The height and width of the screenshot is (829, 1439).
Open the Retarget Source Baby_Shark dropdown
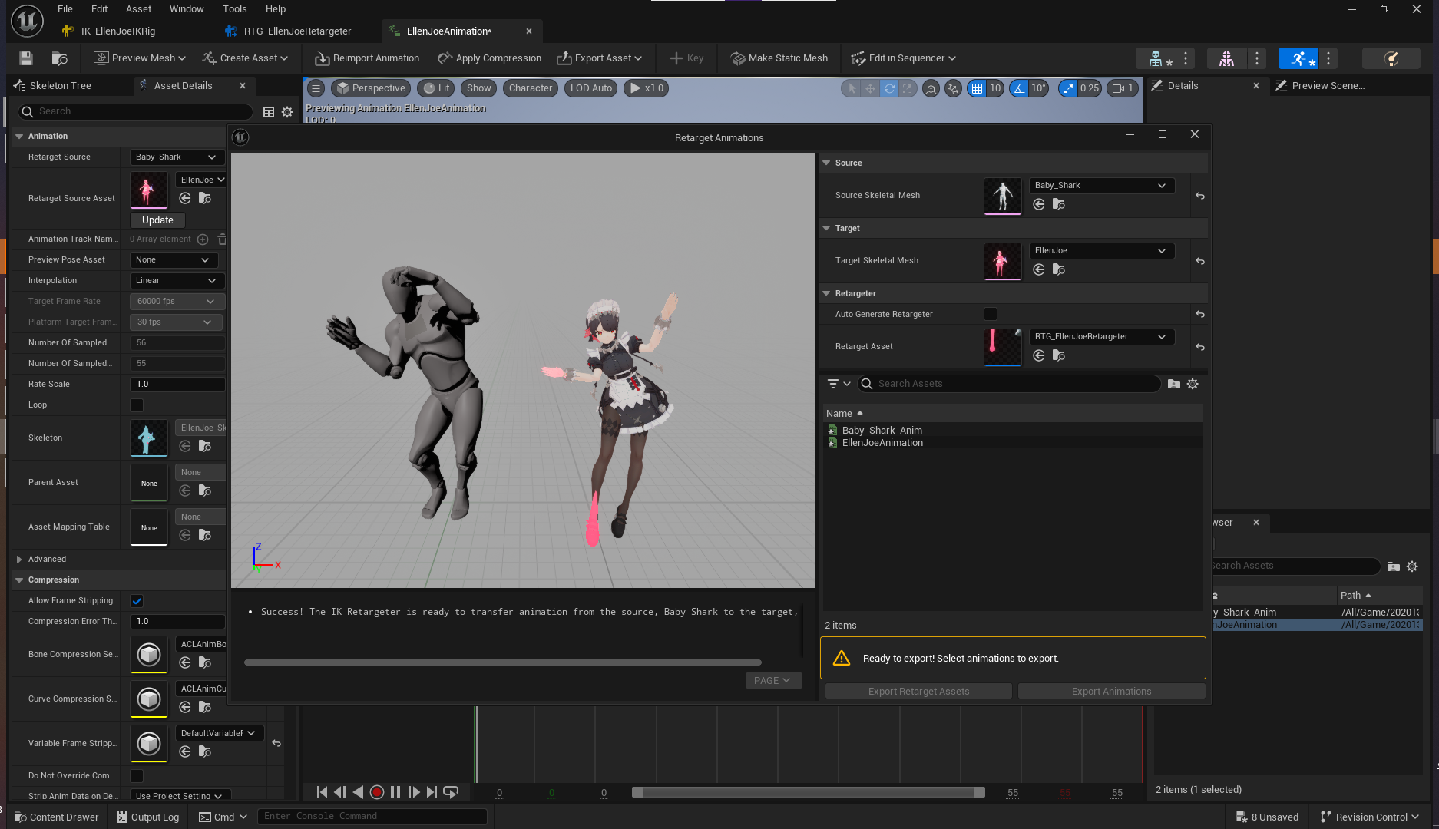click(x=176, y=157)
